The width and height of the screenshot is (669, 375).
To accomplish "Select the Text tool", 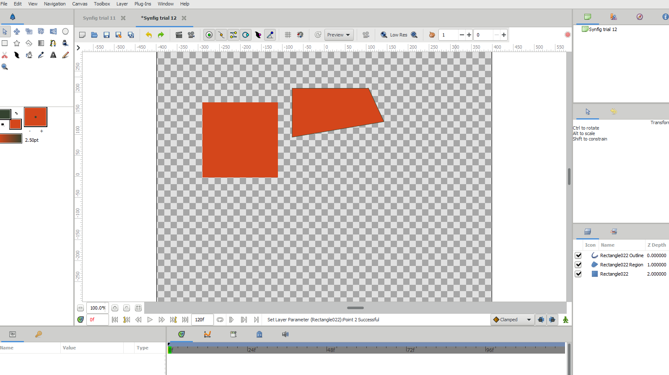I will pos(53,55).
